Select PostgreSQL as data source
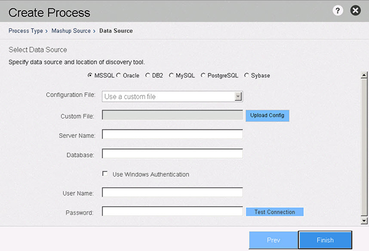Viewport: 369px width, 251px height. tap(203, 75)
